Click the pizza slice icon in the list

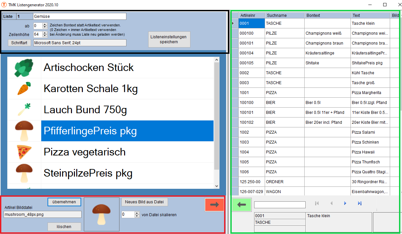coord(24,152)
